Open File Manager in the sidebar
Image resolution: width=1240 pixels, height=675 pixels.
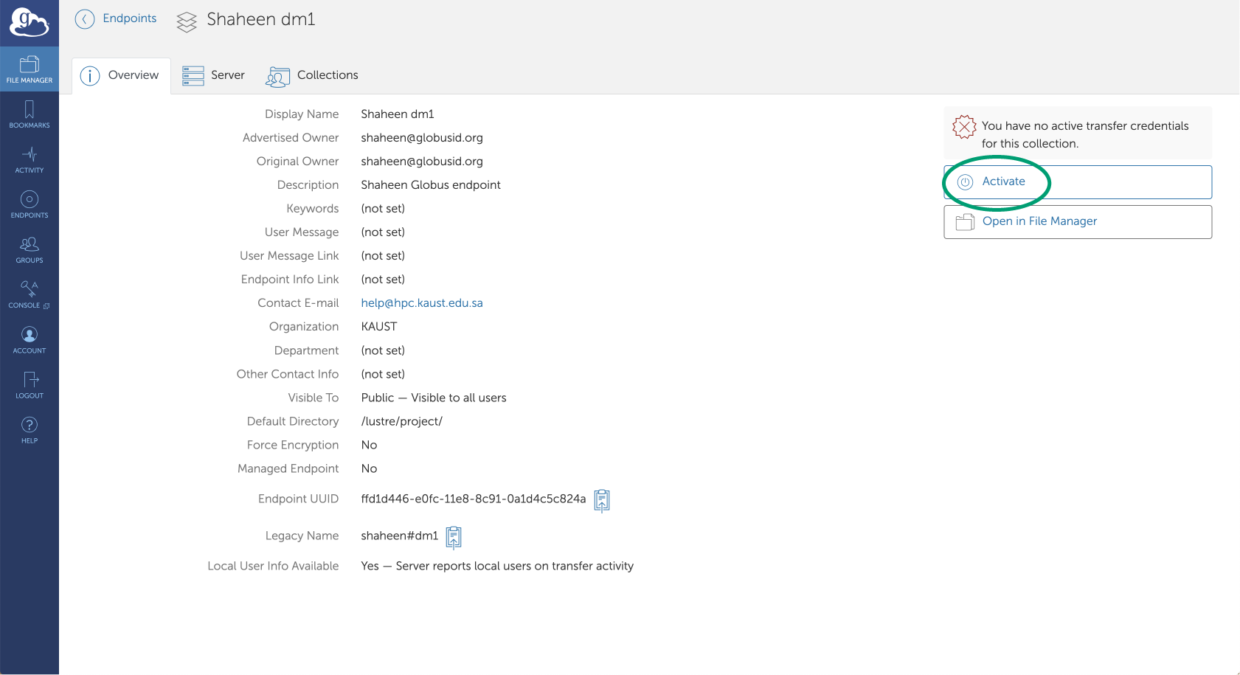[x=30, y=69]
